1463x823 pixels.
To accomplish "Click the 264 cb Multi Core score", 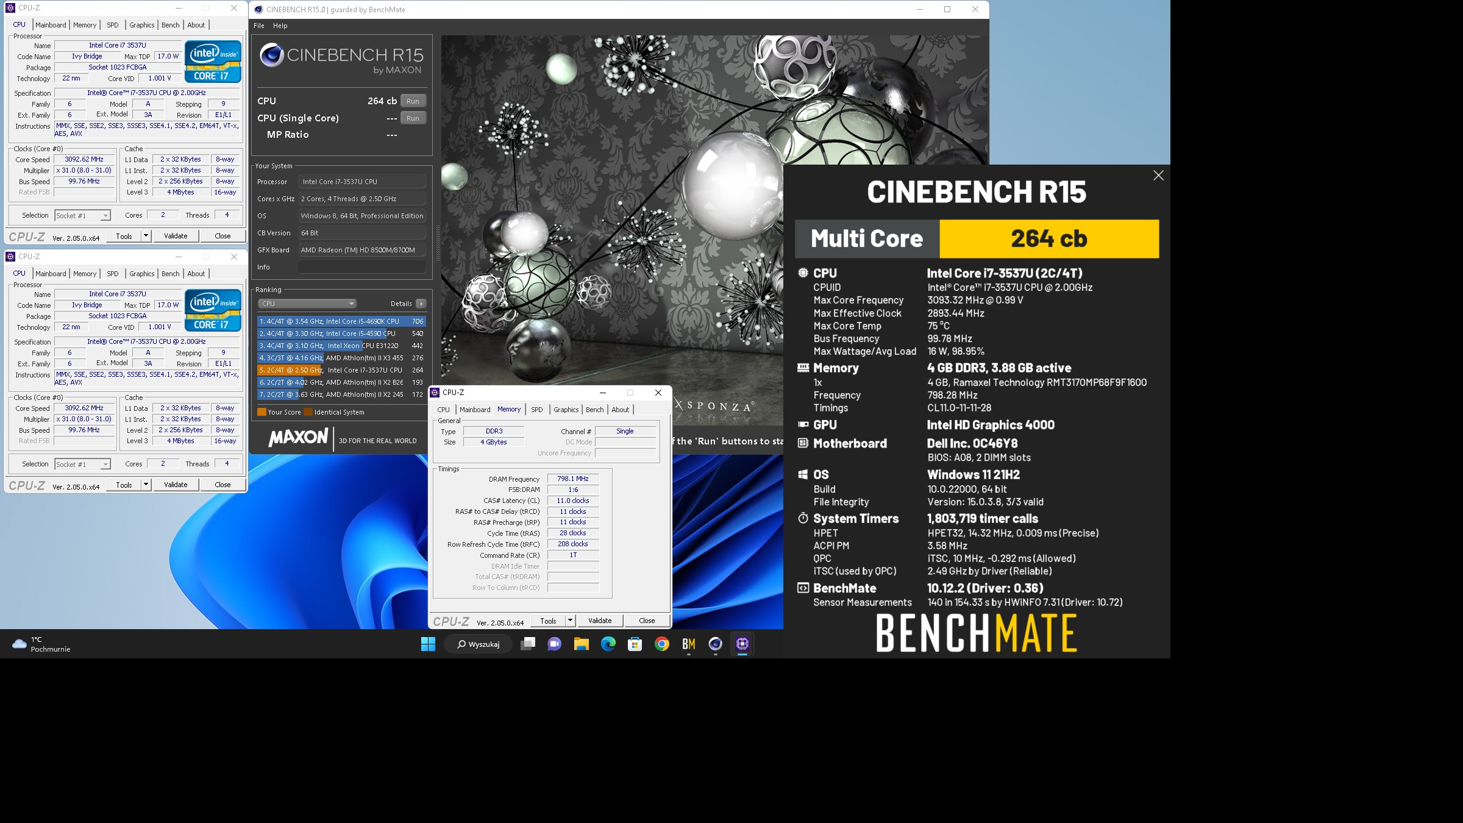I will pos(1048,238).
